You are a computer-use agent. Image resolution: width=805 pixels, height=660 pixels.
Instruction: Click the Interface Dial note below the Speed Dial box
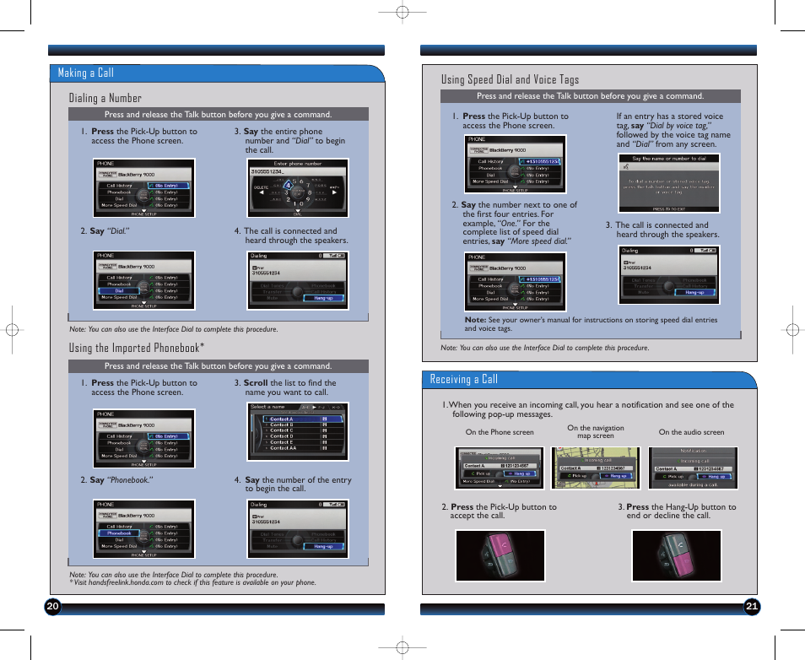coord(545,348)
